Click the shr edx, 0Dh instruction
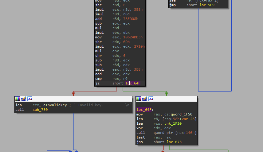 coord(112,42)
